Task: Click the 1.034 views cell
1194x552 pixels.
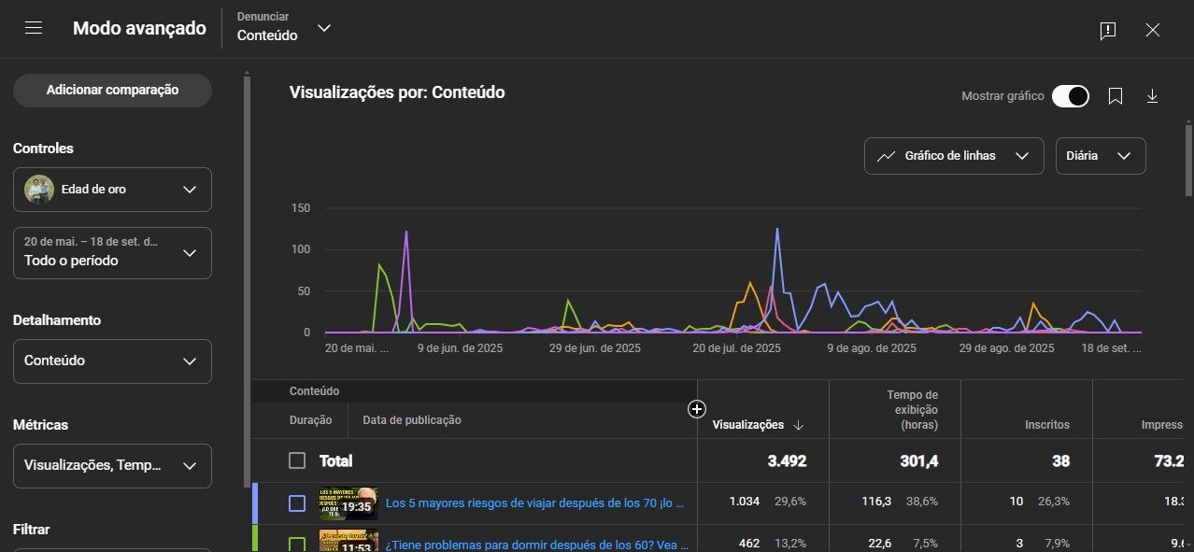Action: point(745,502)
